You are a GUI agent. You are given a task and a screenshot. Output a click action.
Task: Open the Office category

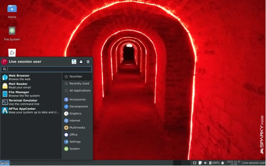[x=77, y=135]
